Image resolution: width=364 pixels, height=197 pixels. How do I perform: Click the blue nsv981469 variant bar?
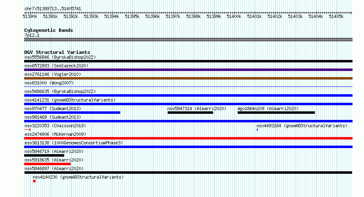pos(188,121)
